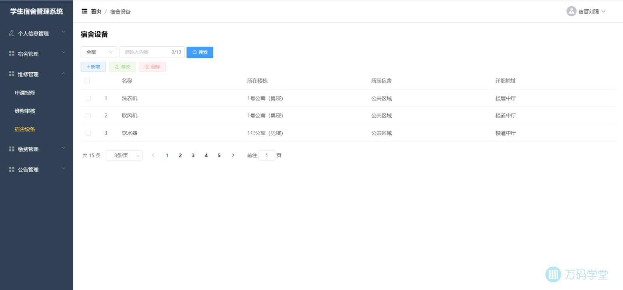Select the 宿舍设备 submenu item
This screenshot has height=290, width=623.
coord(25,129)
